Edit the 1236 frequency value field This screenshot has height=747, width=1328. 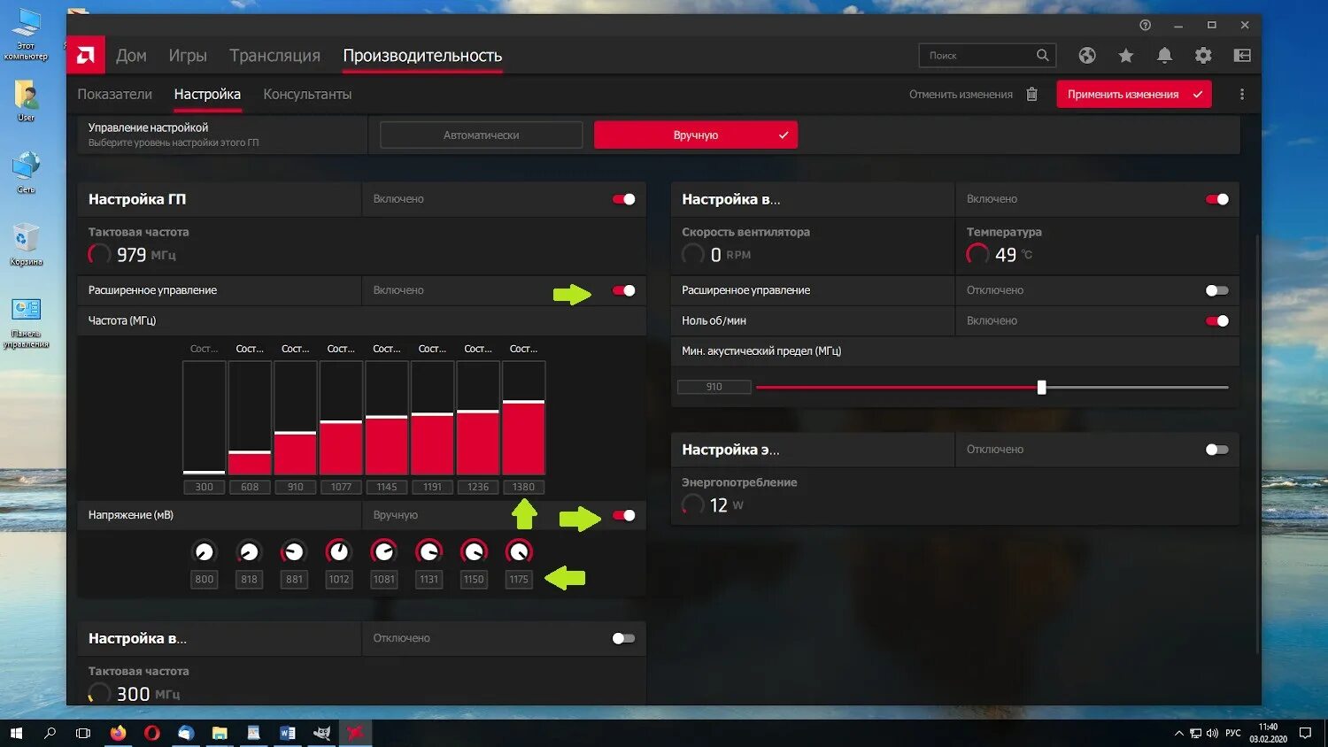coord(478,487)
